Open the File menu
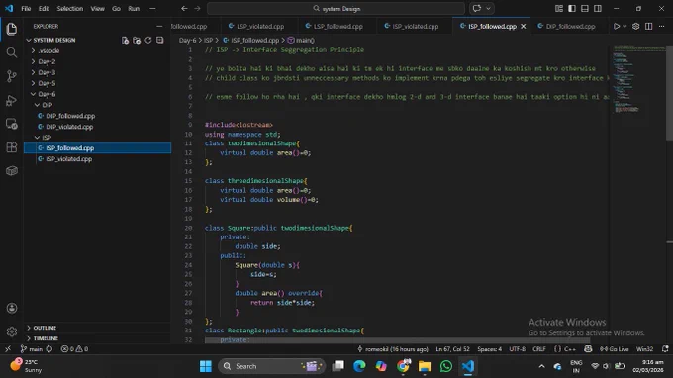This screenshot has width=673, height=378. pyautogui.click(x=26, y=8)
